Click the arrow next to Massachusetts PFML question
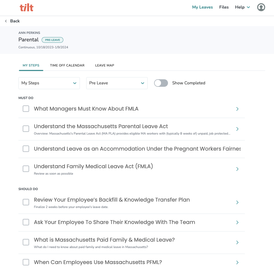 pyautogui.click(x=237, y=242)
